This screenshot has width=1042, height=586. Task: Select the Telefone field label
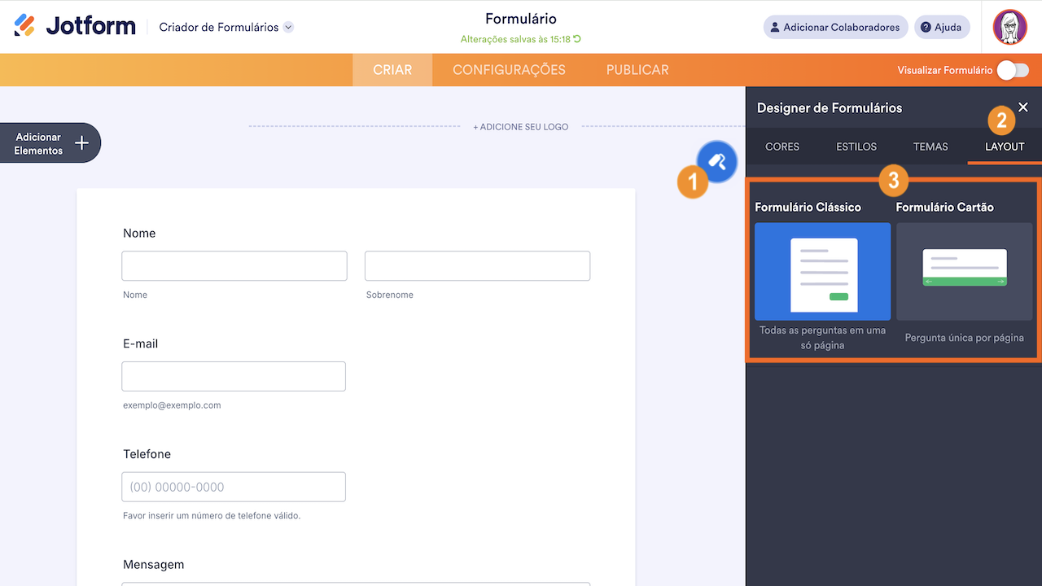[147, 454]
